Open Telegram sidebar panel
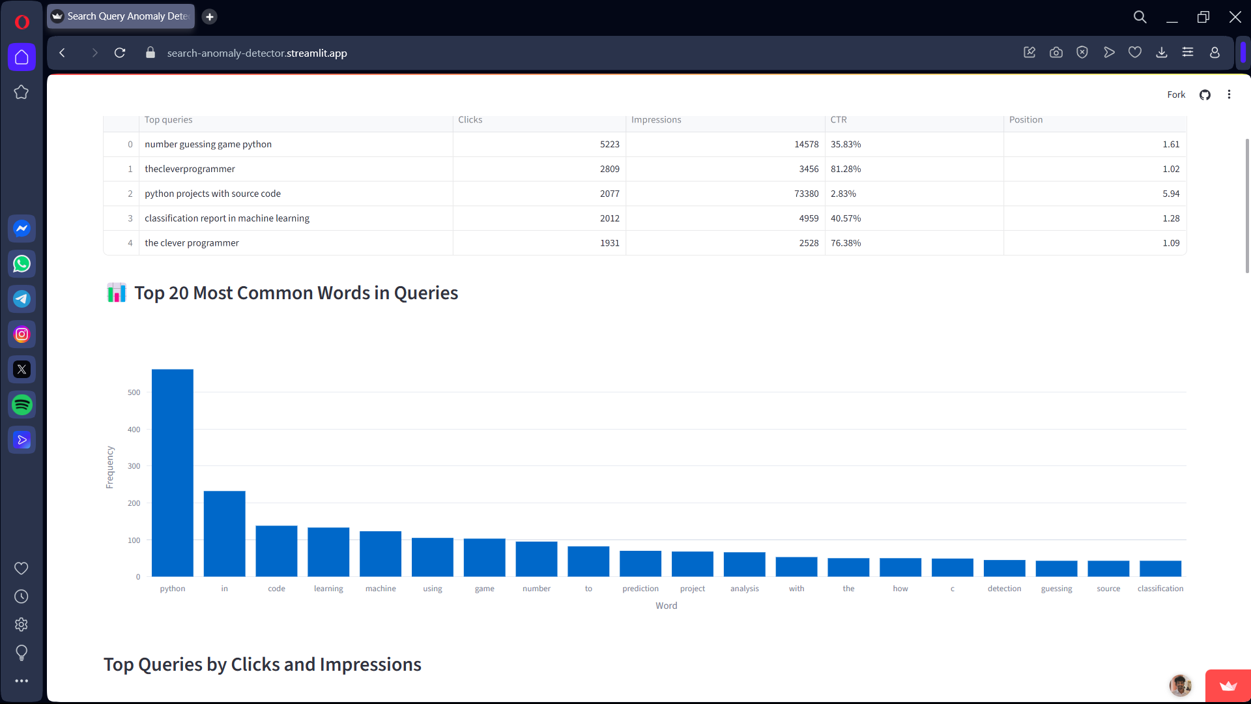The height and width of the screenshot is (704, 1251). (22, 299)
